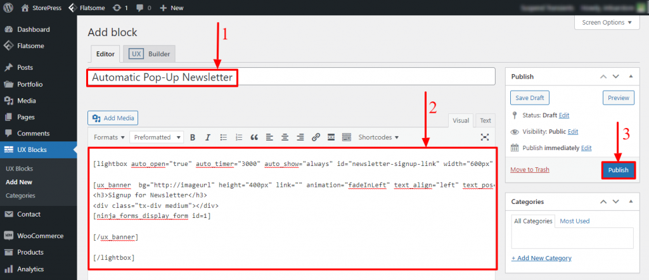
Task: Click the WordPress logo icon
Action: click(8, 8)
